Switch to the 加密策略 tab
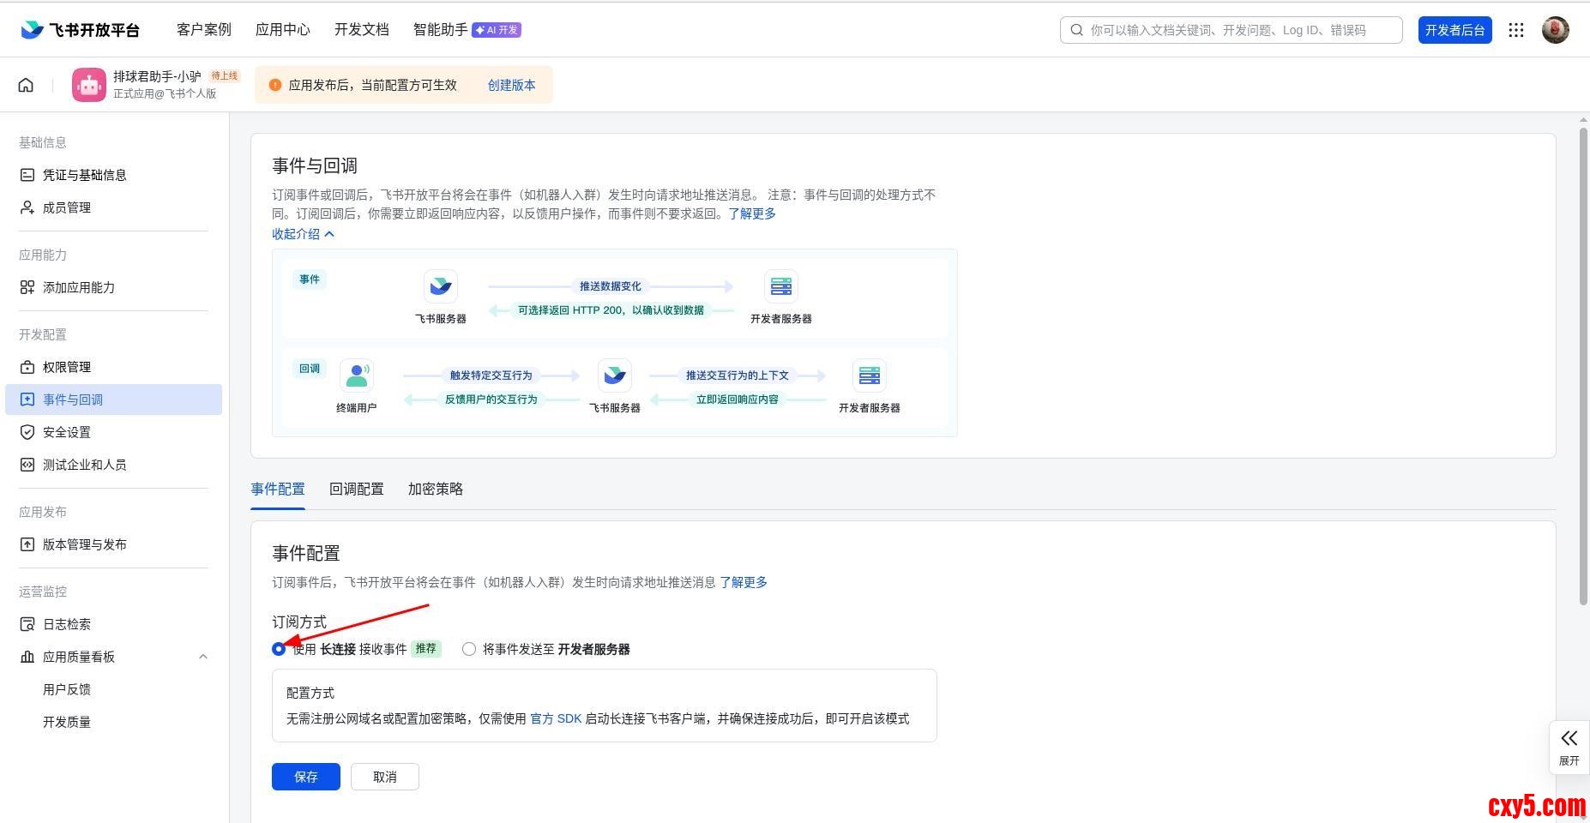Screen dimensions: 1590x823 (x=435, y=489)
